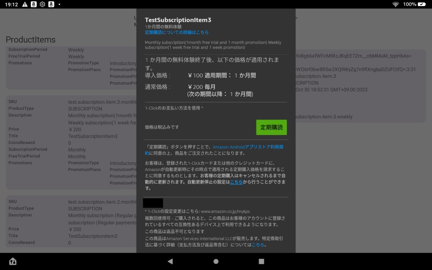Tap Title value TestSubscriptionItem3 in product list

(x=93, y=136)
